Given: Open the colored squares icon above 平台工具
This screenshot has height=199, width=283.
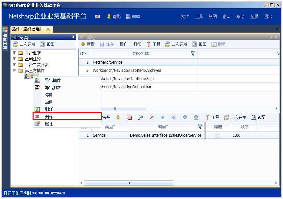Looking at the screenshot, I should point(5,30).
